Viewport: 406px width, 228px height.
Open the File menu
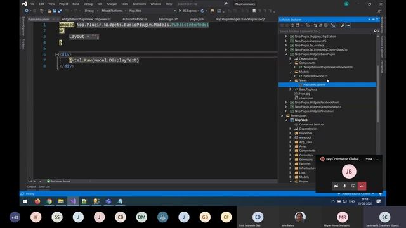tap(32, 4)
